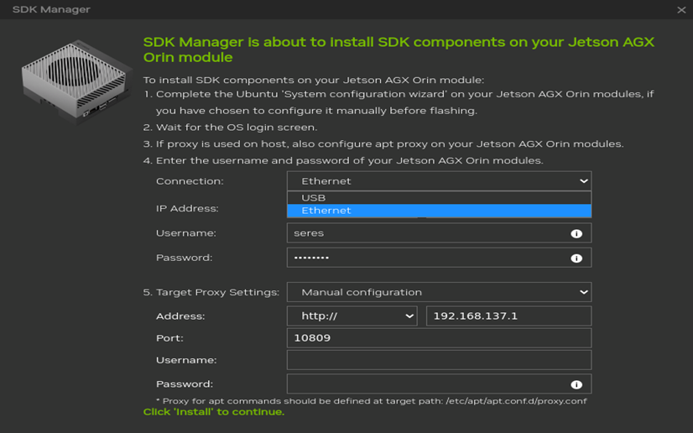The image size is (693, 433).
Task: Choose the highlighted Ethernet option in the list
Action: [439, 211]
